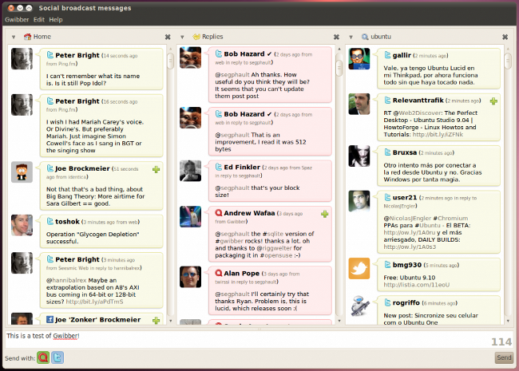The width and height of the screenshot is (519, 371).
Task: Toggle the Twitter account for sending
Action: (x=57, y=357)
